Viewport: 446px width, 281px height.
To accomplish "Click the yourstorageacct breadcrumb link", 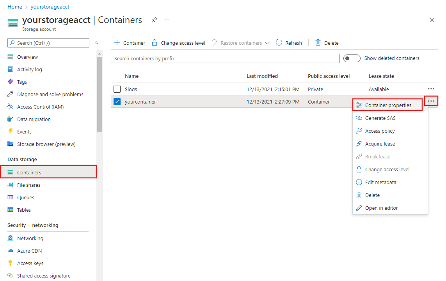I will [x=50, y=7].
